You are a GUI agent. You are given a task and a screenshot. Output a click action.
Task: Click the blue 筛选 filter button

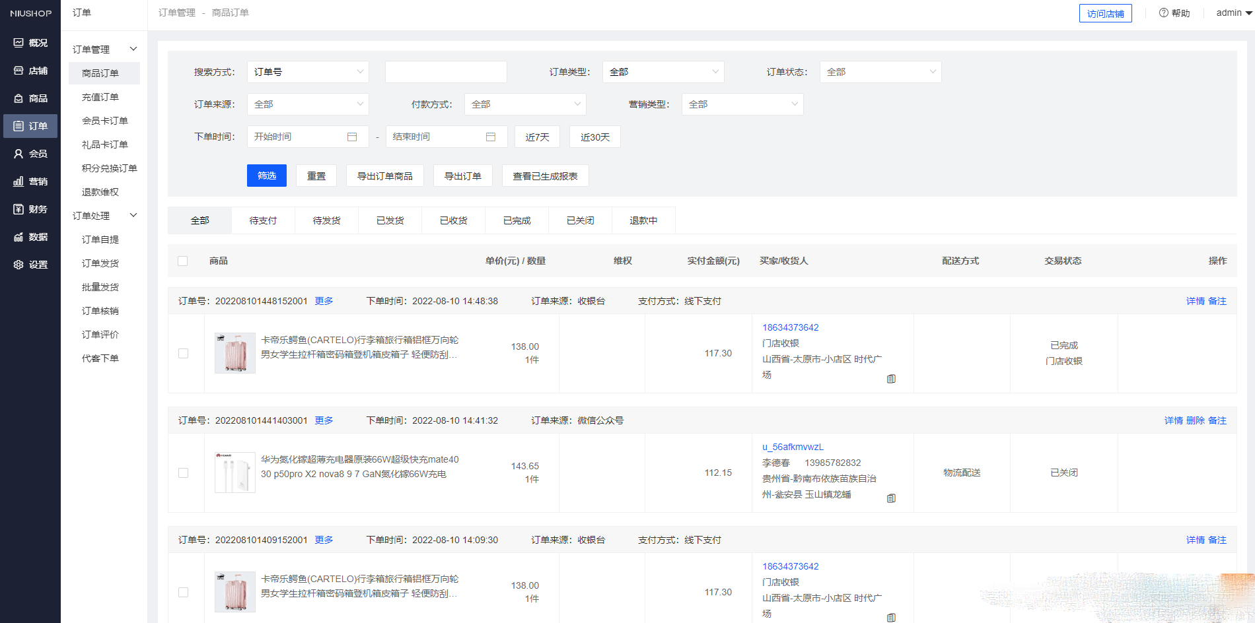click(x=267, y=176)
